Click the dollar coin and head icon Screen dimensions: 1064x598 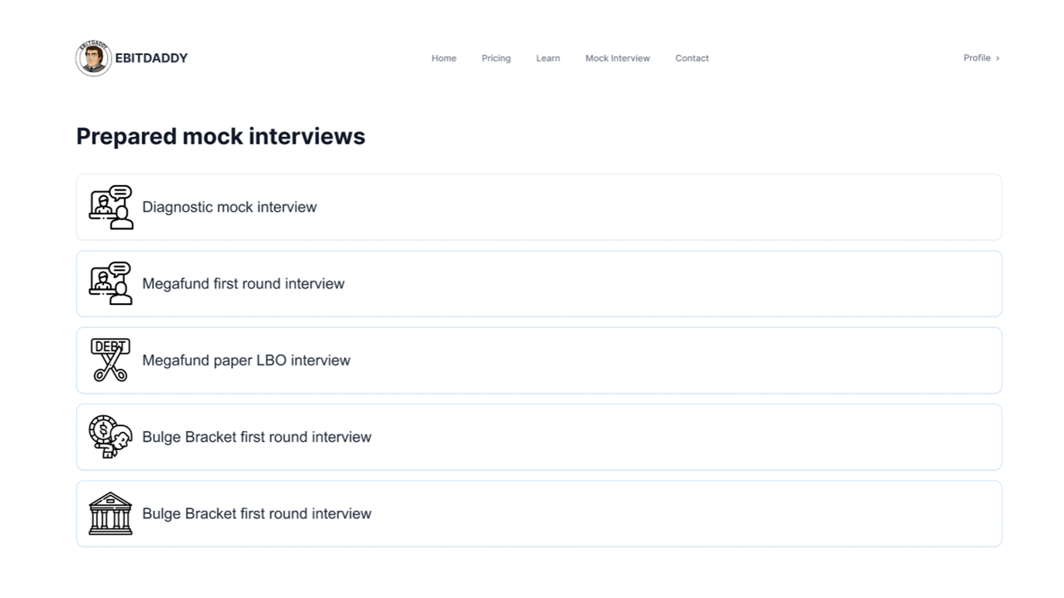pyautogui.click(x=111, y=437)
